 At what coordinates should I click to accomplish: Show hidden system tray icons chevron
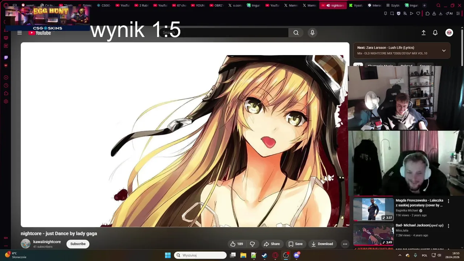(400, 255)
